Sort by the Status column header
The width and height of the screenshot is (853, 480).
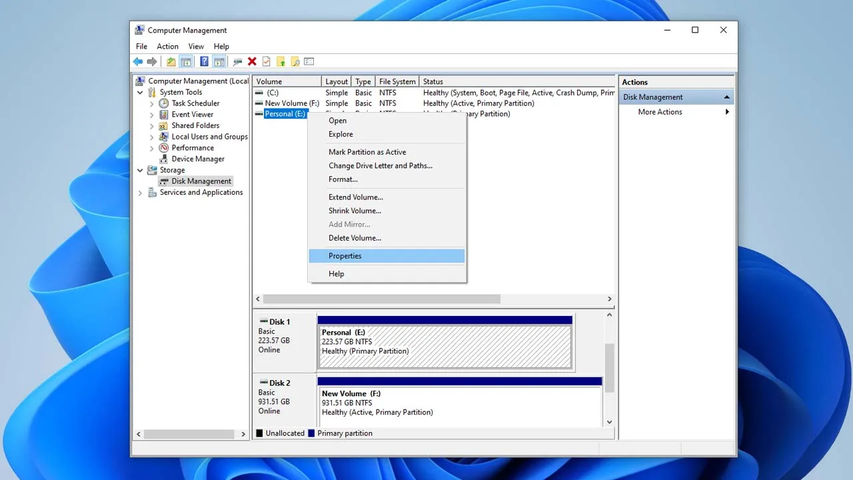(516, 81)
